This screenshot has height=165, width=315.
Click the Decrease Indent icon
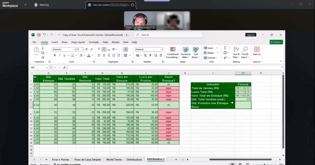point(114,55)
